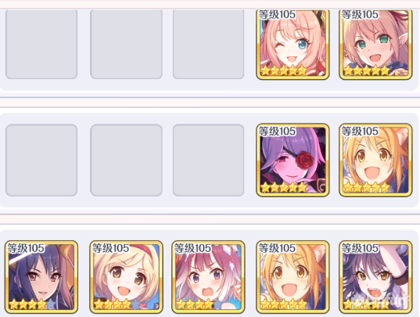The height and width of the screenshot is (317, 420).
Task: Tap empty slot adjacent to eyepatch character
Action: coord(208,160)
